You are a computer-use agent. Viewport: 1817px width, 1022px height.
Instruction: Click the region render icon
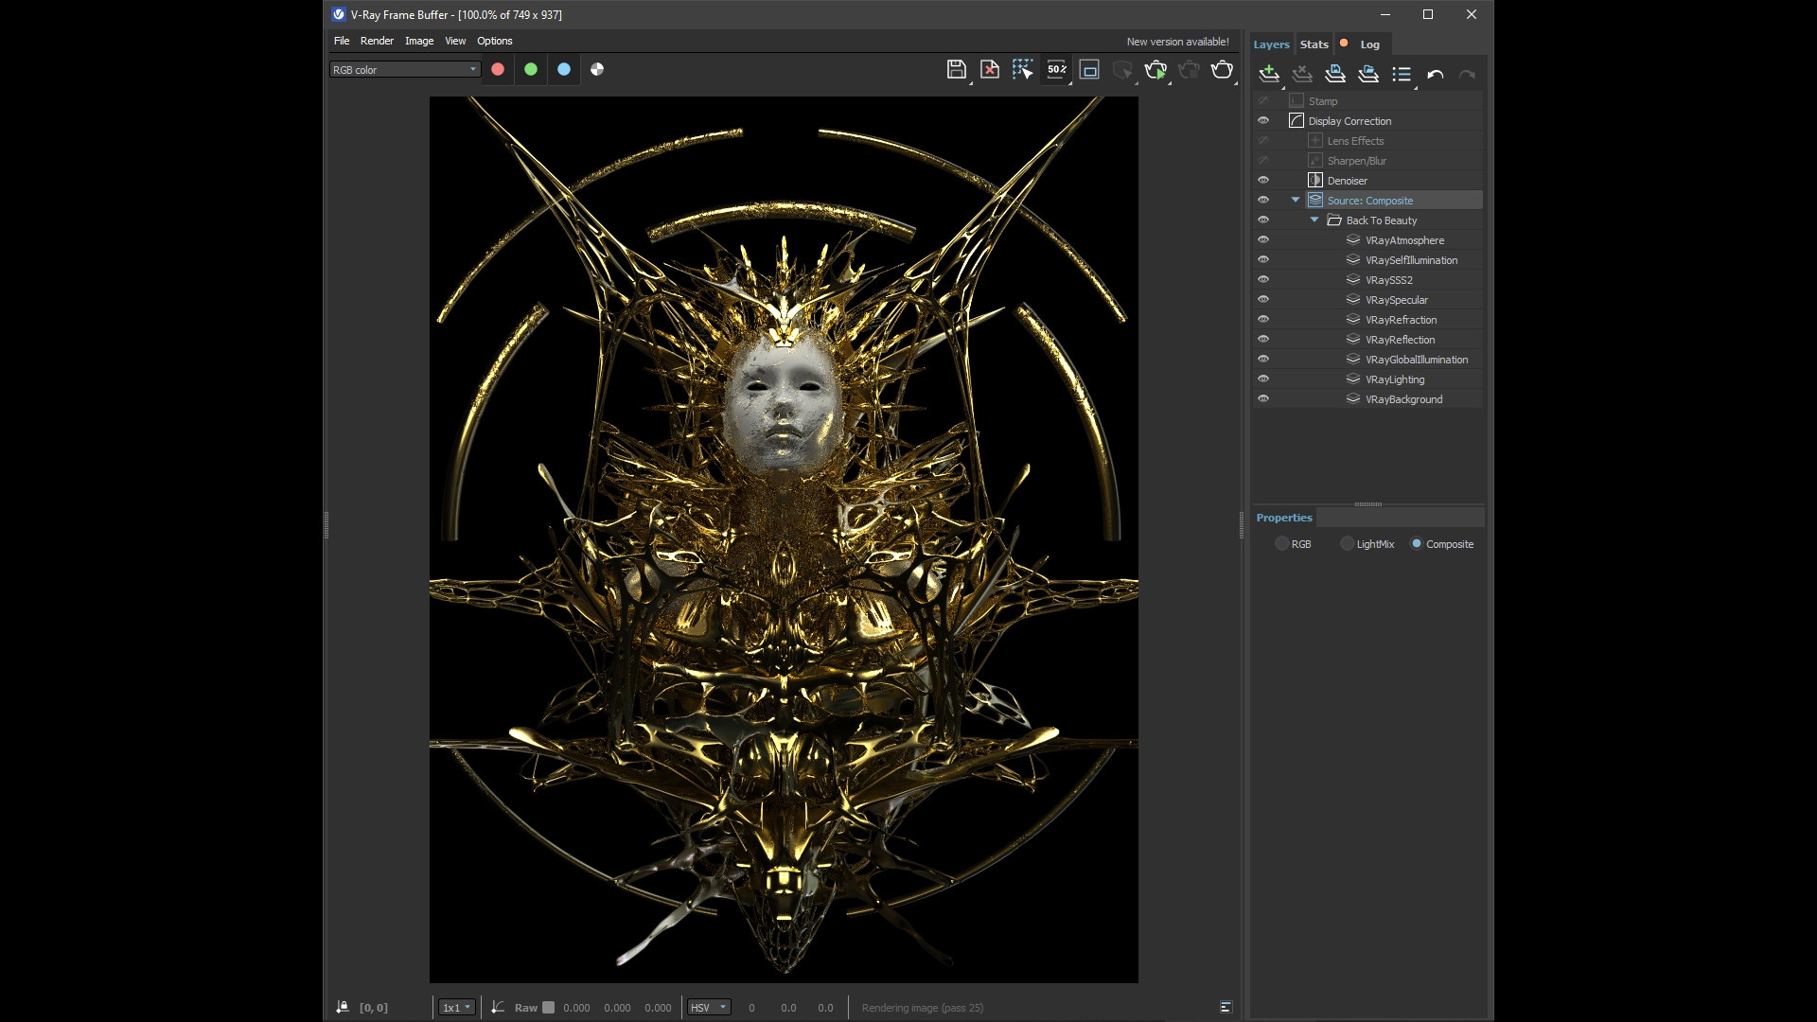(1089, 70)
